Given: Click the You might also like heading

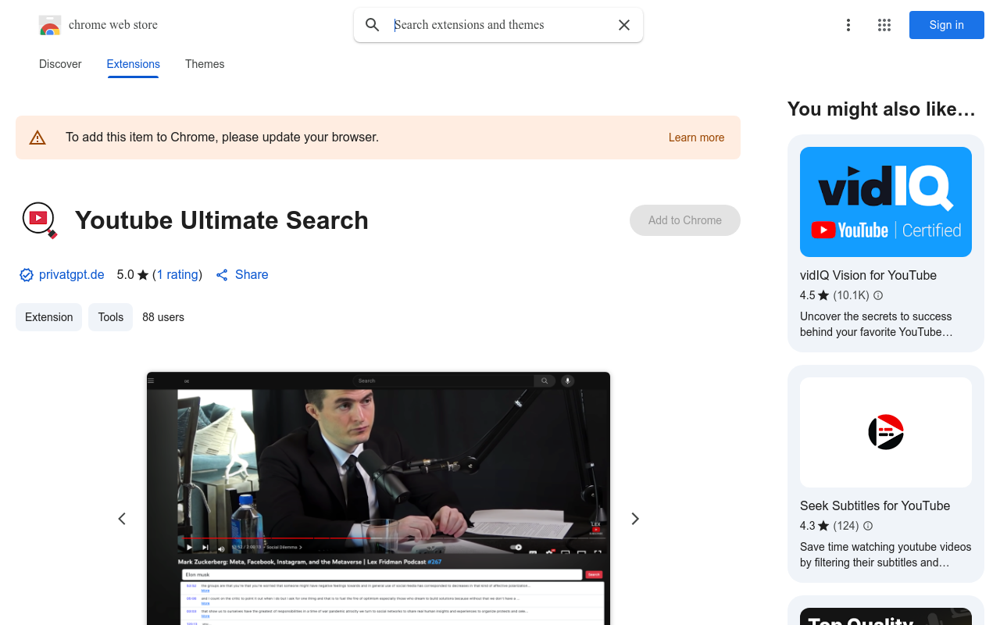Looking at the screenshot, I should (881, 109).
